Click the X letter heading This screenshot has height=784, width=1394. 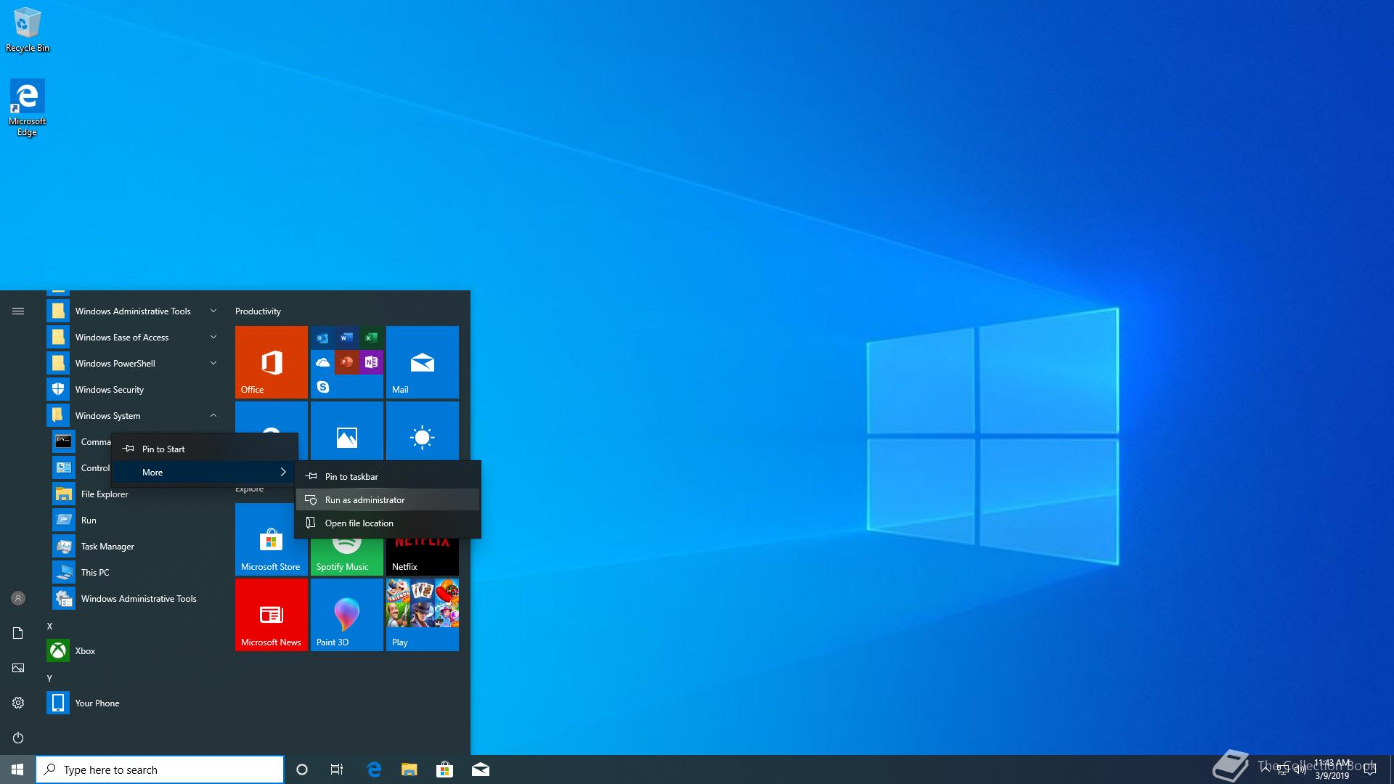[x=49, y=626]
